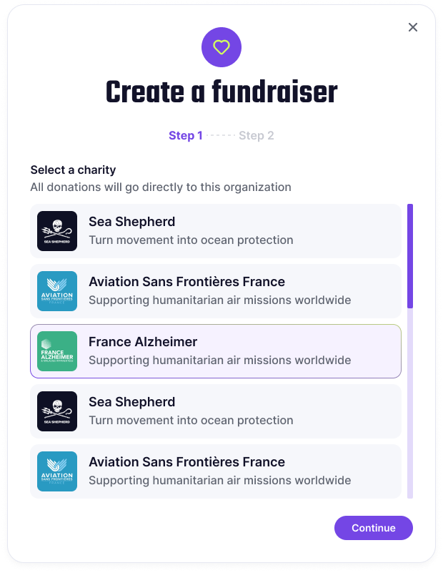
Task: Pick the last Aviation Sans Frontières France title
Action: point(186,462)
